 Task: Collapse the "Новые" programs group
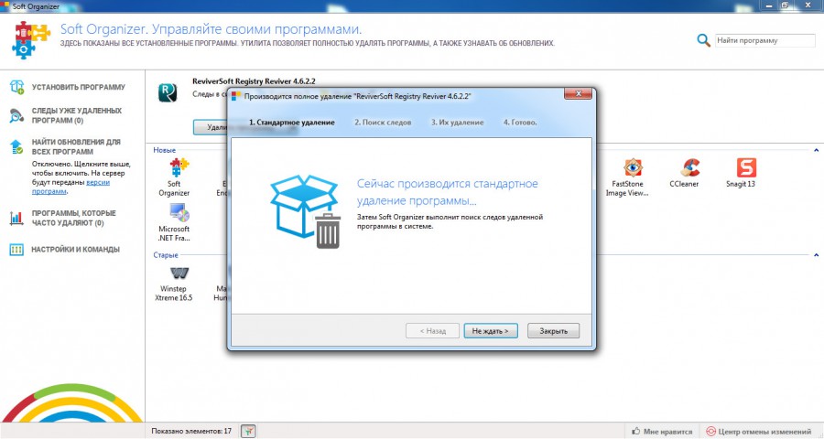[x=816, y=150]
